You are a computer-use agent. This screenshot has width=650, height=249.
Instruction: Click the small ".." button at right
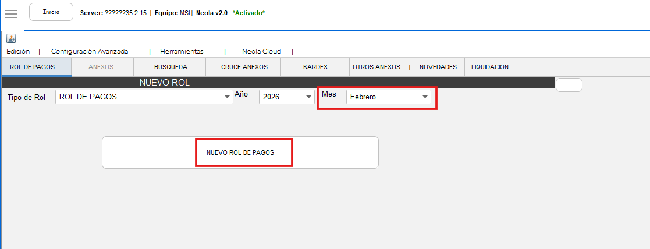tap(569, 85)
